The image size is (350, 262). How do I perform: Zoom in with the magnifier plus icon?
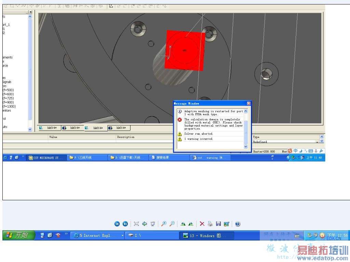[164, 224]
